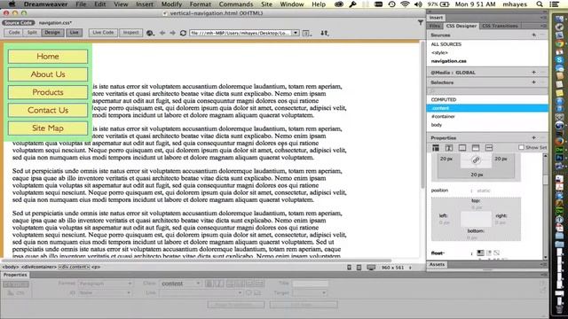Viewport: 568px width, 319px height.
Task: Refresh the live view
Action: tap(183, 33)
